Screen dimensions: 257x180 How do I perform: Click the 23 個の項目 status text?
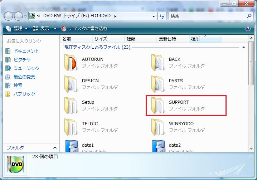coord(45,156)
